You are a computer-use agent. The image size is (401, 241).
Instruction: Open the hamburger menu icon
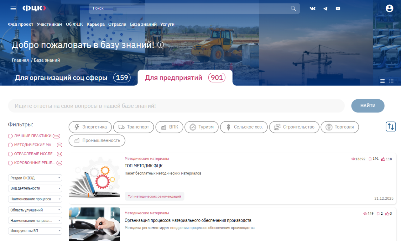click(x=13, y=8)
